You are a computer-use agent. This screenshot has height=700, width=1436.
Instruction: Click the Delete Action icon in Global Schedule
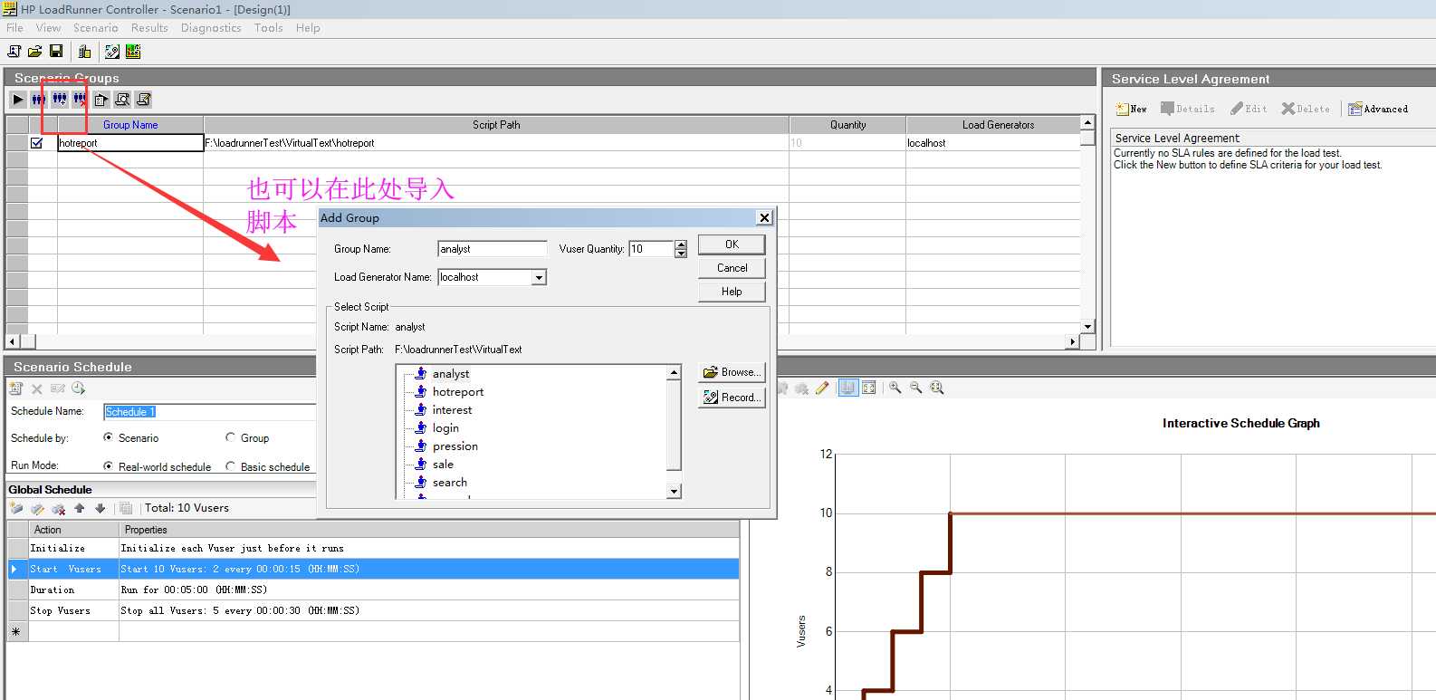click(58, 508)
